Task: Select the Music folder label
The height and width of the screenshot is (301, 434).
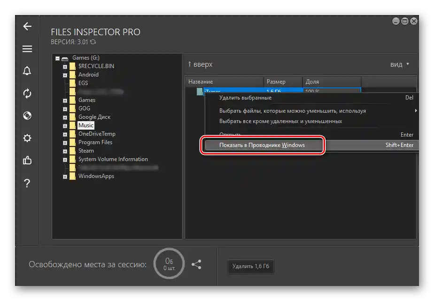Action: 86,125
